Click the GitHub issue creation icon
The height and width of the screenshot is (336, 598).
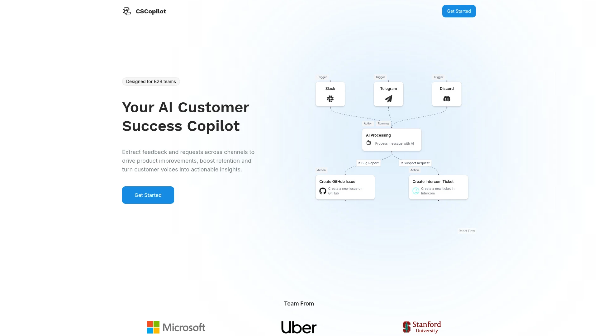tap(323, 190)
